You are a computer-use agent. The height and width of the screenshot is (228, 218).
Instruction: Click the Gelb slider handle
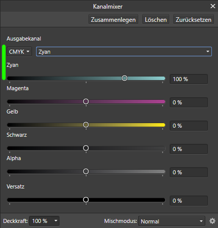[86, 125]
